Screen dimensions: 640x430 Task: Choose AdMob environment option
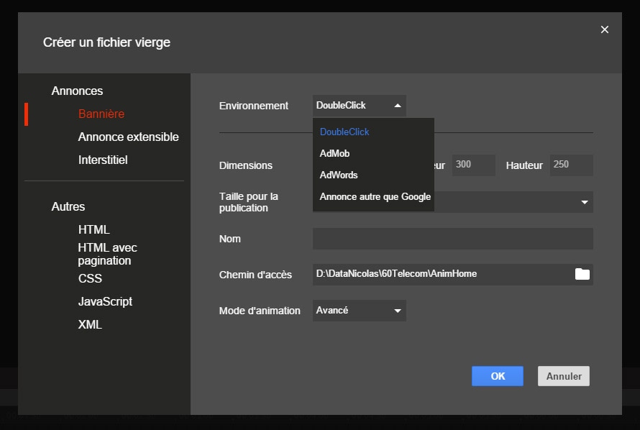[x=334, y=153]
